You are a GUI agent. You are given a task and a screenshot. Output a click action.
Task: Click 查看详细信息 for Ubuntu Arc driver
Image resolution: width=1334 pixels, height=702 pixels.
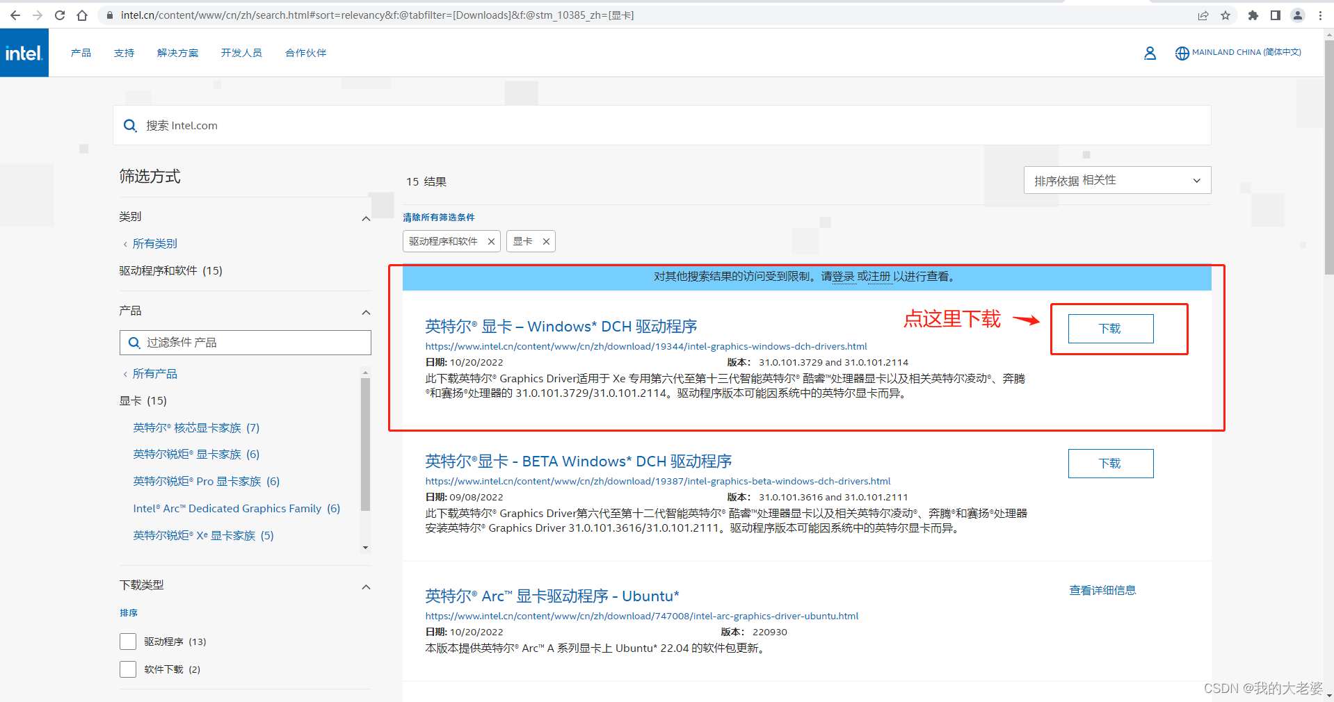pos(1102,590)
